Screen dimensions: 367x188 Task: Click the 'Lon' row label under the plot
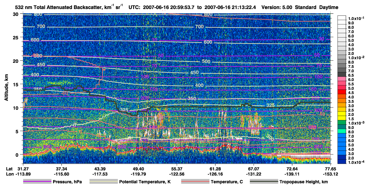pos(9,174)
